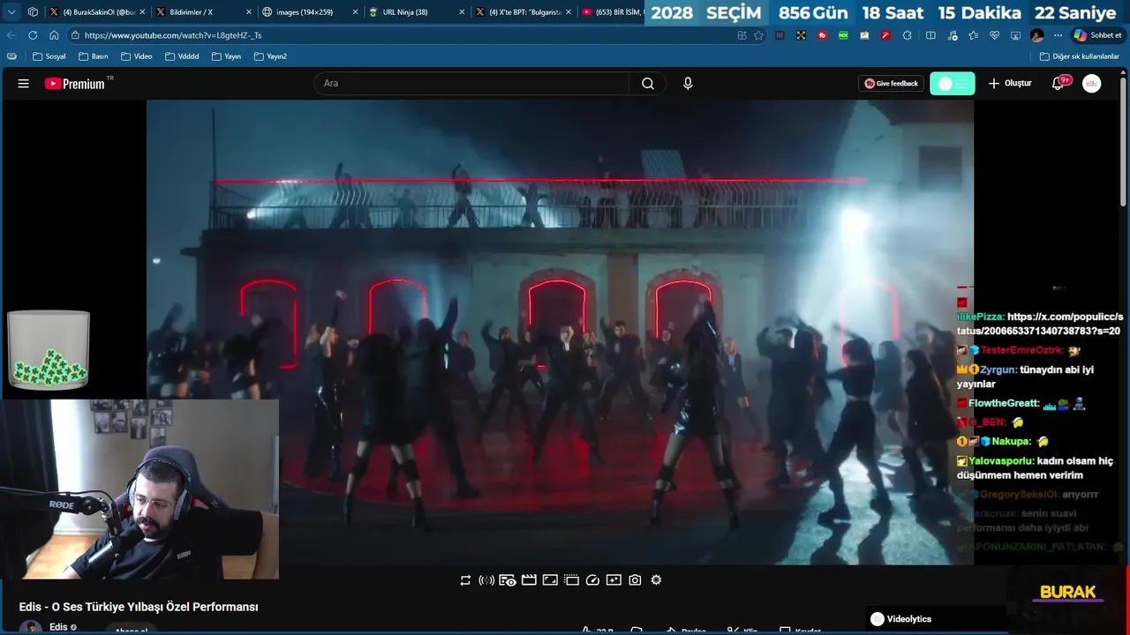Viewport: 1130px width, 635px height.
Task: Open the Video bookmarks folder
Action: (136, 56)
